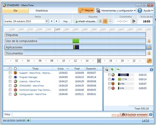Click Añadir etiqueta button

[x=86, y=21]
